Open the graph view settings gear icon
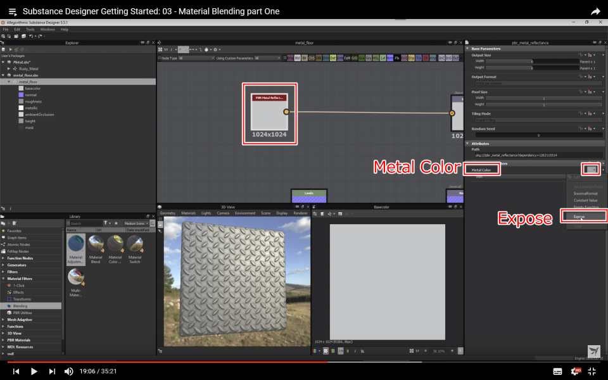The image size is (608, 380). (215, 49)
